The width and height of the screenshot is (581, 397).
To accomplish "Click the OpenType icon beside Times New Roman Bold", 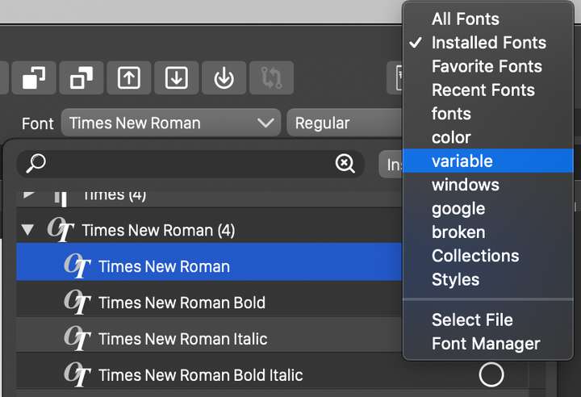I will pyautogui.click(x=77, y=302).
